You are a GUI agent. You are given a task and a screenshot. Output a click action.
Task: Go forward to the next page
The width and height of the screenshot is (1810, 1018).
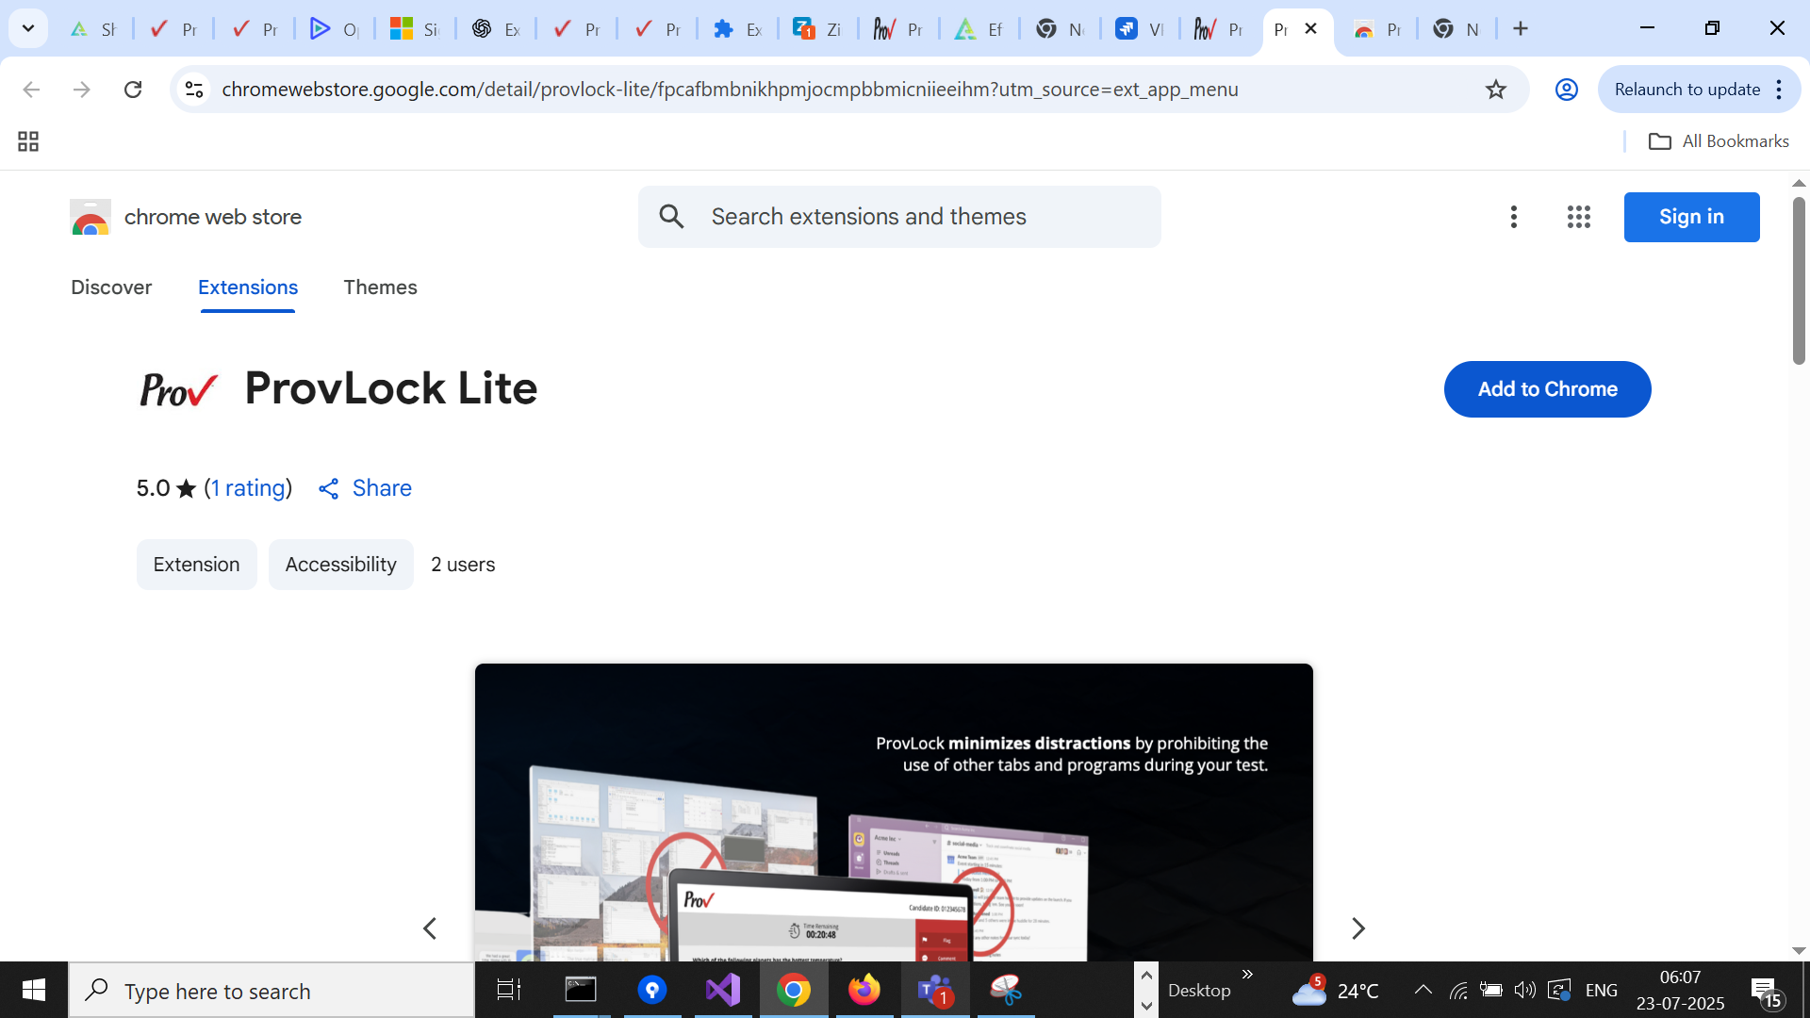82,90
